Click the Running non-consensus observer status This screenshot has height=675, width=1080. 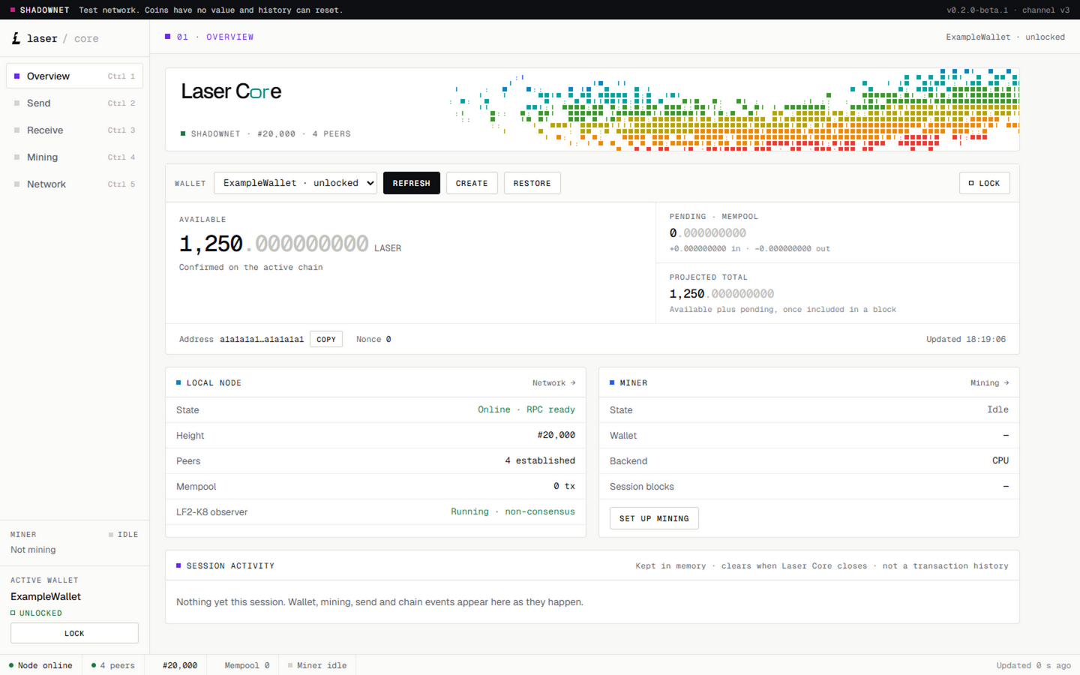(x=513, y=511)
